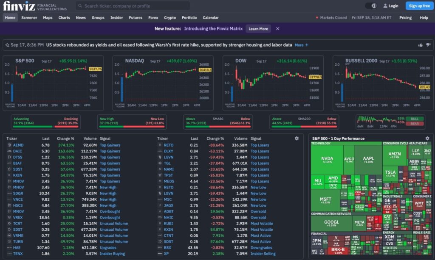Open the Pricing page
435x260 pixels.
click(x=405, y=17)
